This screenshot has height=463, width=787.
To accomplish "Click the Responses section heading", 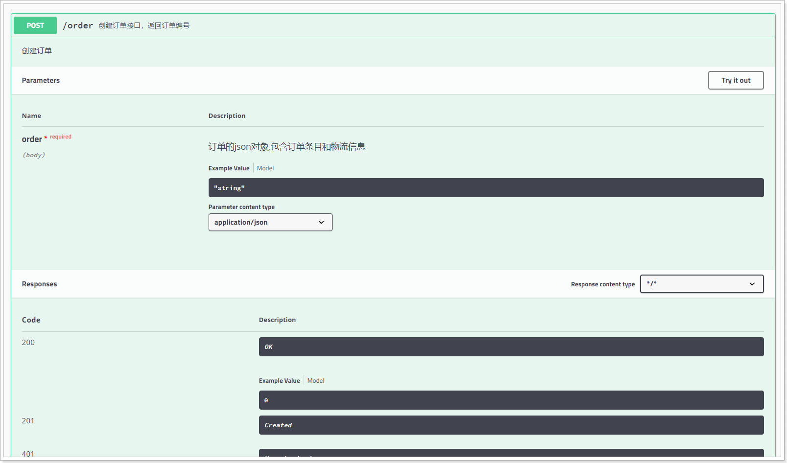I will (x=39, y=284).
